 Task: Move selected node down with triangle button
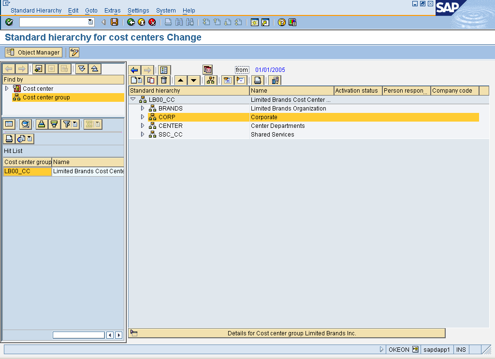(193, 81)
